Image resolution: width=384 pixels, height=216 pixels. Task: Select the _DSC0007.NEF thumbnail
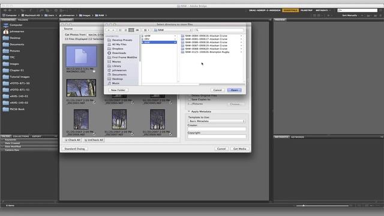119,119
